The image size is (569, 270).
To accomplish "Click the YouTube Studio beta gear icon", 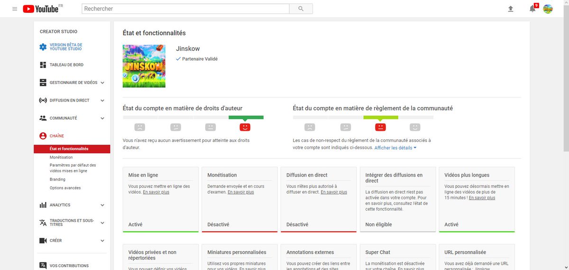I will 43,47.
